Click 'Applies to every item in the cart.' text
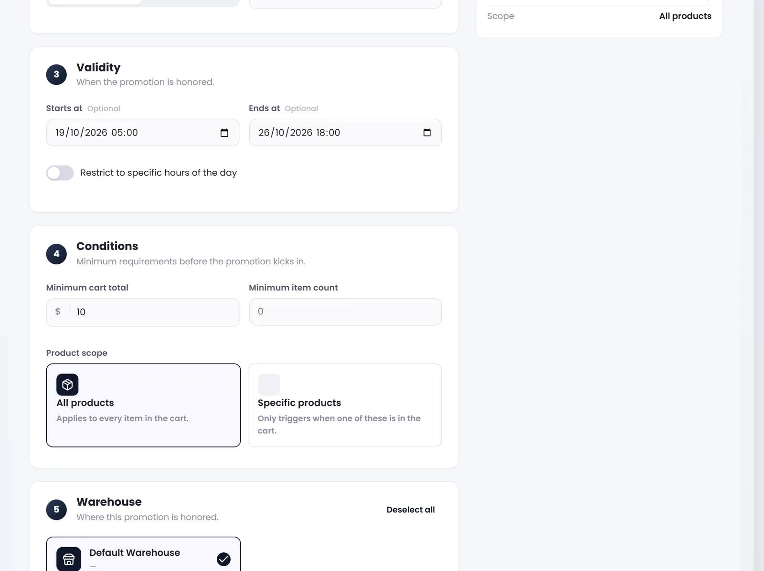764x571 pixels. [122, 418]
